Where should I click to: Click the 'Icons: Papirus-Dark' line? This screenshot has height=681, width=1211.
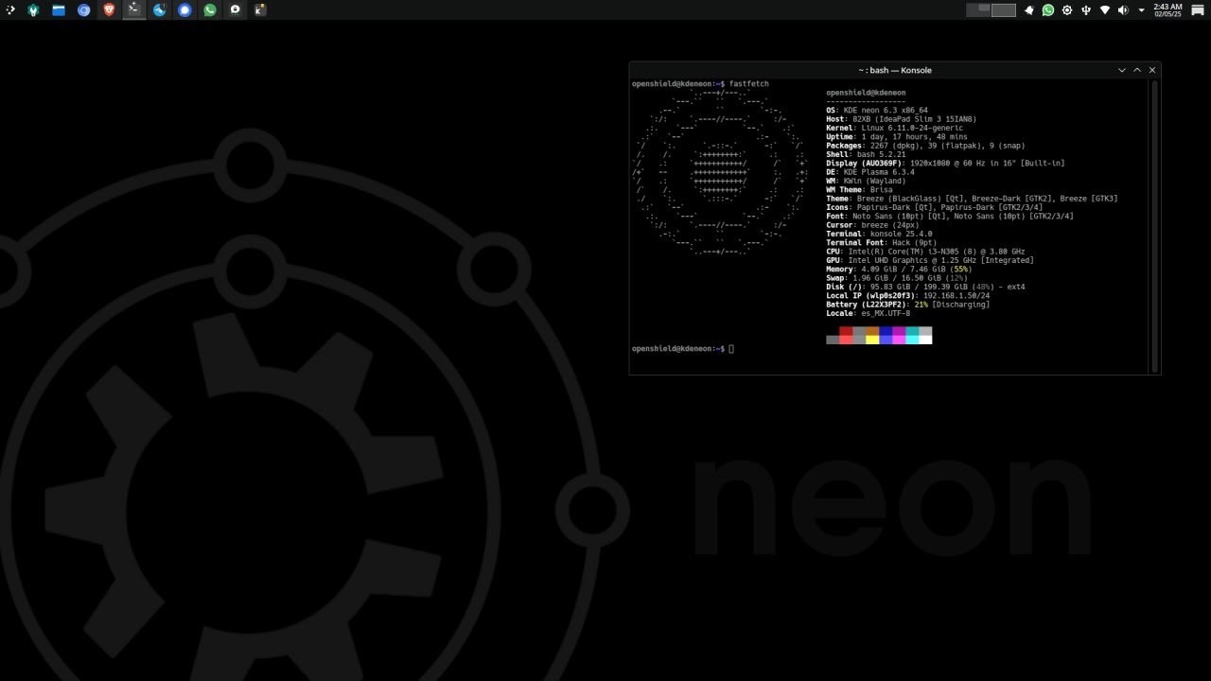[x=935, y=207]
